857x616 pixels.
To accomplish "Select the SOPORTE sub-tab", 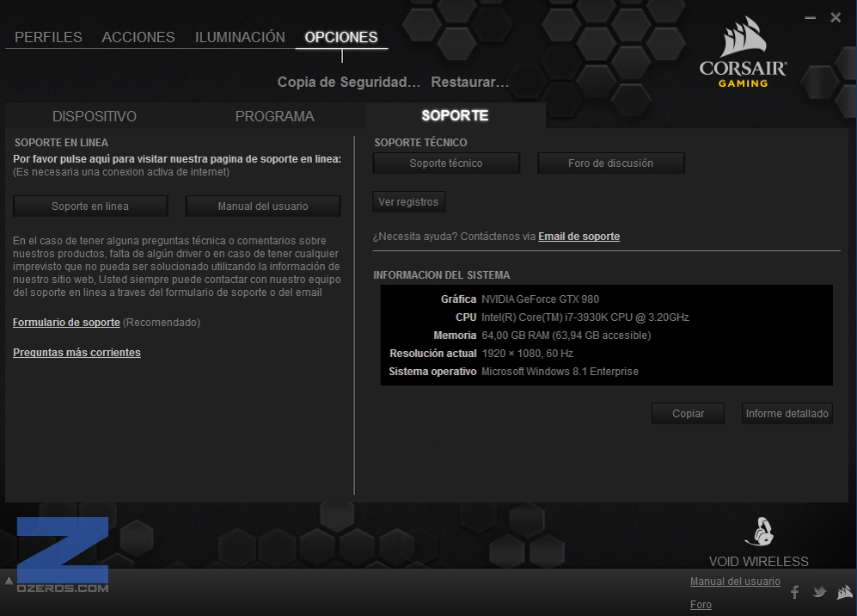I will pyautogui.click(x=456, y=115).
